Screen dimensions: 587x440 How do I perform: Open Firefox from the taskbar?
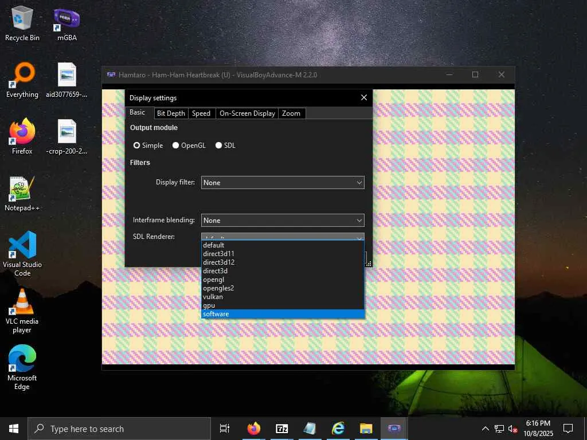[254, 429]
